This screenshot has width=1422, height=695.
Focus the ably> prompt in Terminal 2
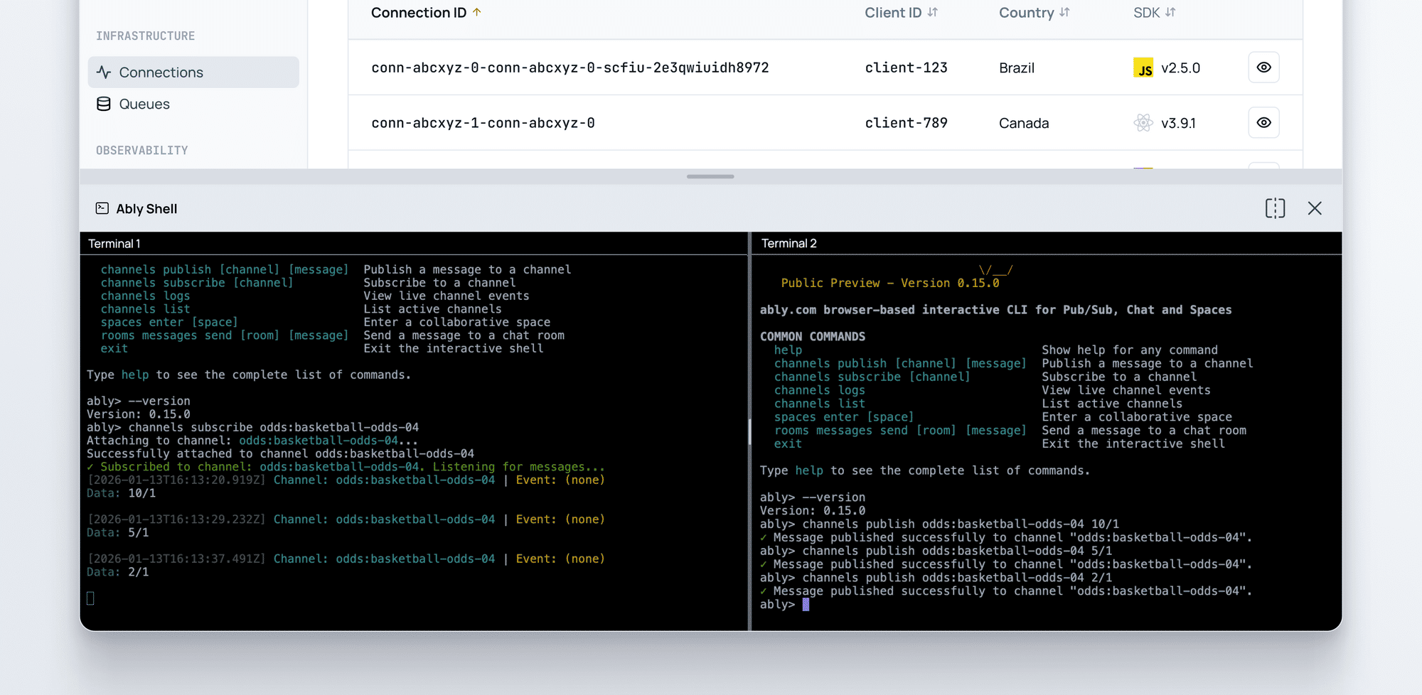(806, 605)
